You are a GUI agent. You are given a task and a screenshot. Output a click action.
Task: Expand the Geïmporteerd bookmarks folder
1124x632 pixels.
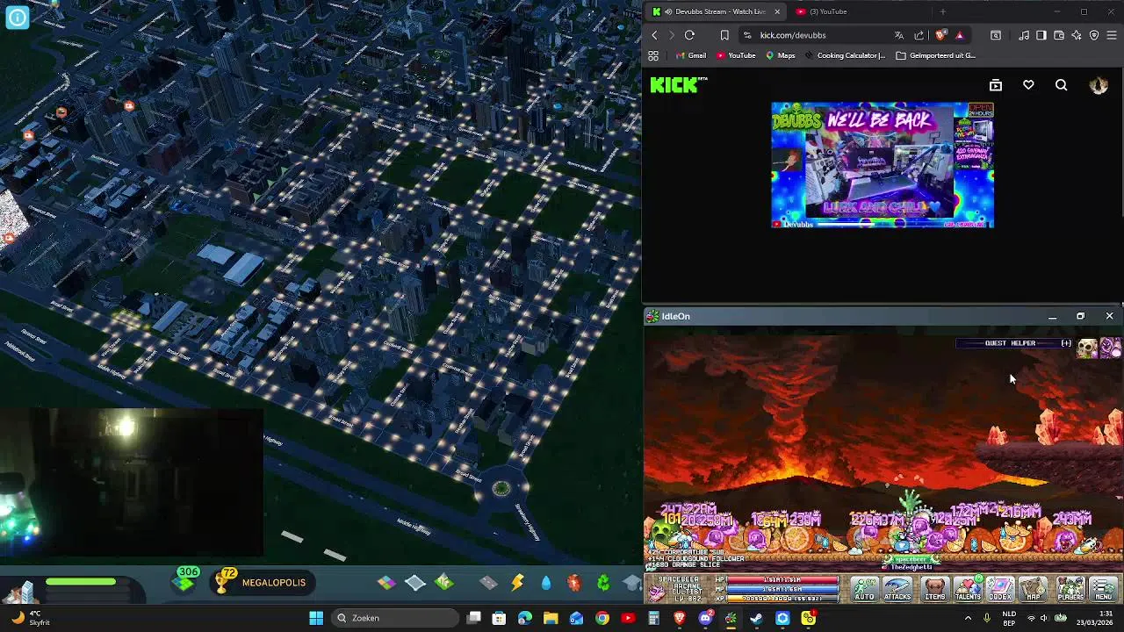pyautogui.click(x=935, y=55)
